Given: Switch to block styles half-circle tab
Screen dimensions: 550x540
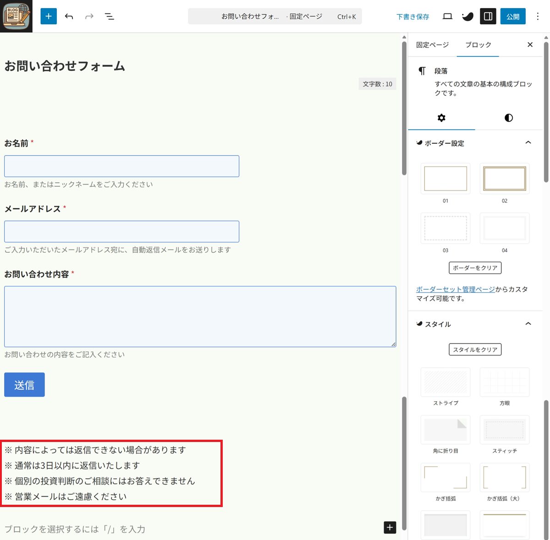Looking at the screenshot, I should (508, 118).
